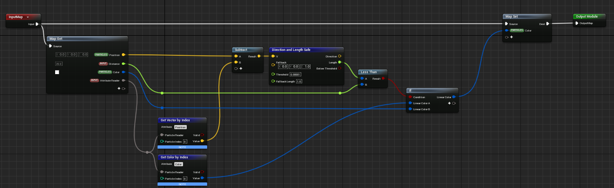Open the InputMap node dropdown arrow
Viewport: 614px width, 188px height.
(x=28, y=17)
